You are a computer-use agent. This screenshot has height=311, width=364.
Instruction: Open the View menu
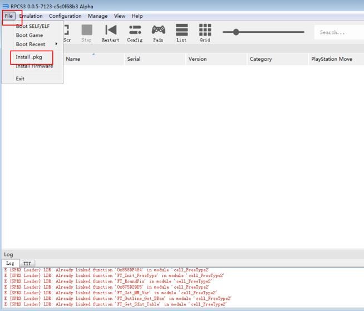[120, 16]
